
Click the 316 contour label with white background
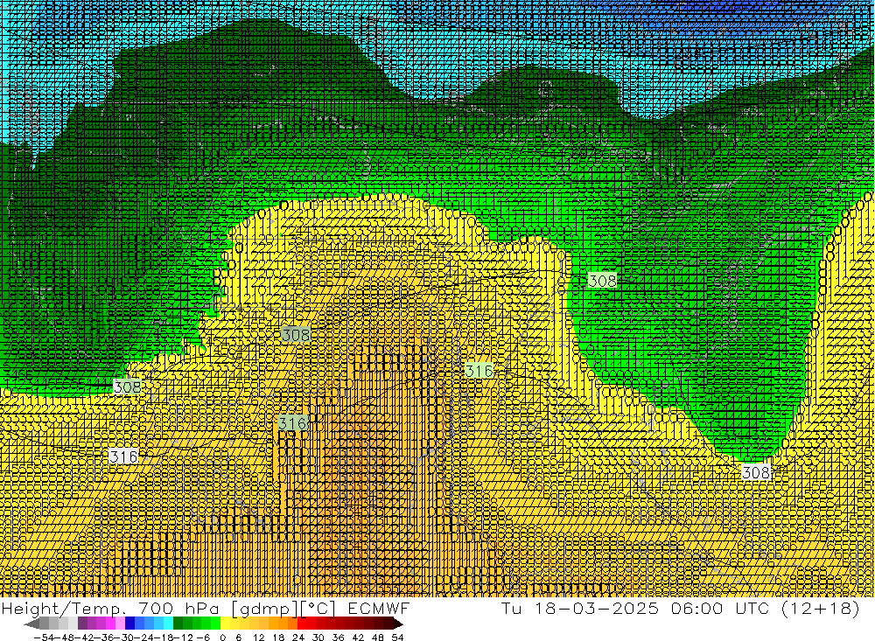[123, 456]
